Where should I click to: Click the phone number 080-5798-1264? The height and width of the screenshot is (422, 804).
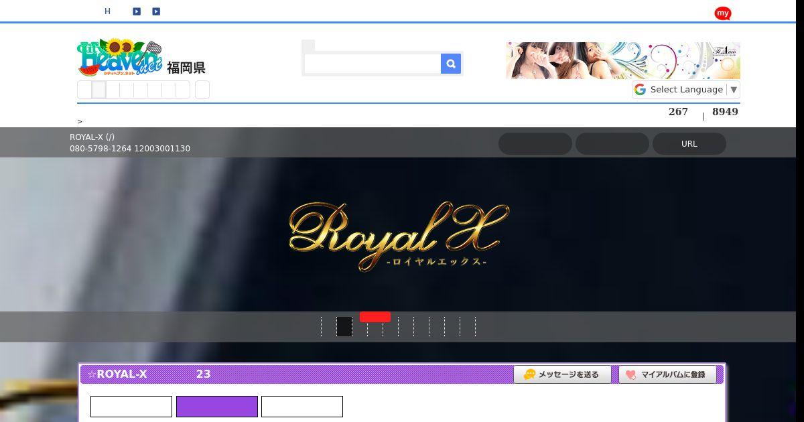[100, 149]
